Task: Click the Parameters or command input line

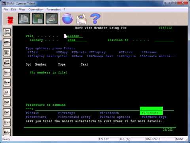Action: pyautogui.click(x=104, y=109)
